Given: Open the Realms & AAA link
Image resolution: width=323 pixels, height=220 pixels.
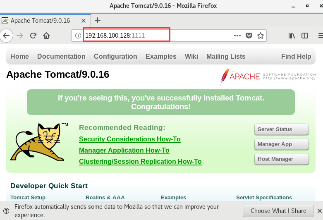Looking at the screenshot, I should point(105,197).
